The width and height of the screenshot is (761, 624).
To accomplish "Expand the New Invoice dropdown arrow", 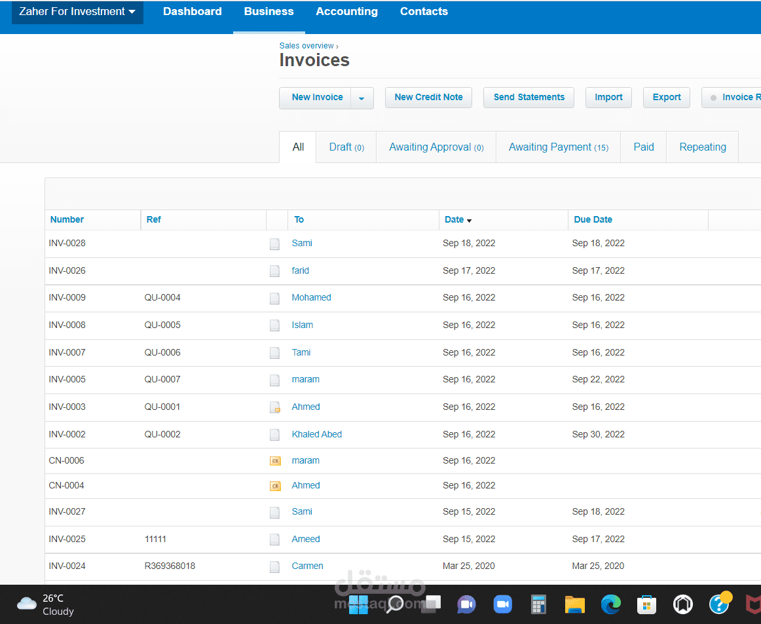I will pyautogui.click(x=361, y=97).
